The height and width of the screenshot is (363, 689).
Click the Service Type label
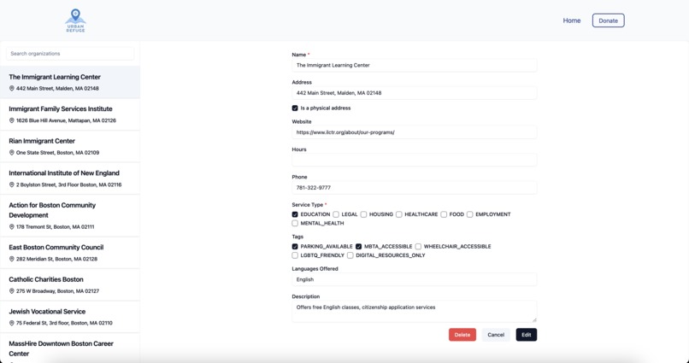308,205
